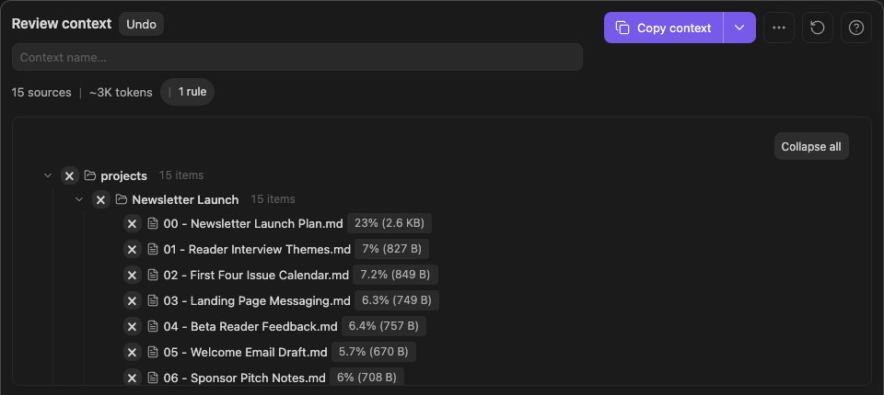
Task: Click file icon of 04 - Beta Reader Feedback.md
Action: pyautogui.click(x=152, y=326)
